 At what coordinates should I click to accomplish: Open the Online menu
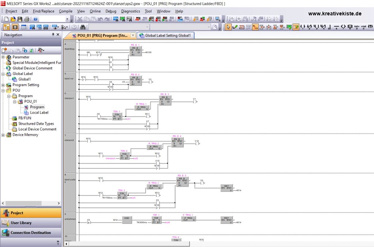point(95,11)
